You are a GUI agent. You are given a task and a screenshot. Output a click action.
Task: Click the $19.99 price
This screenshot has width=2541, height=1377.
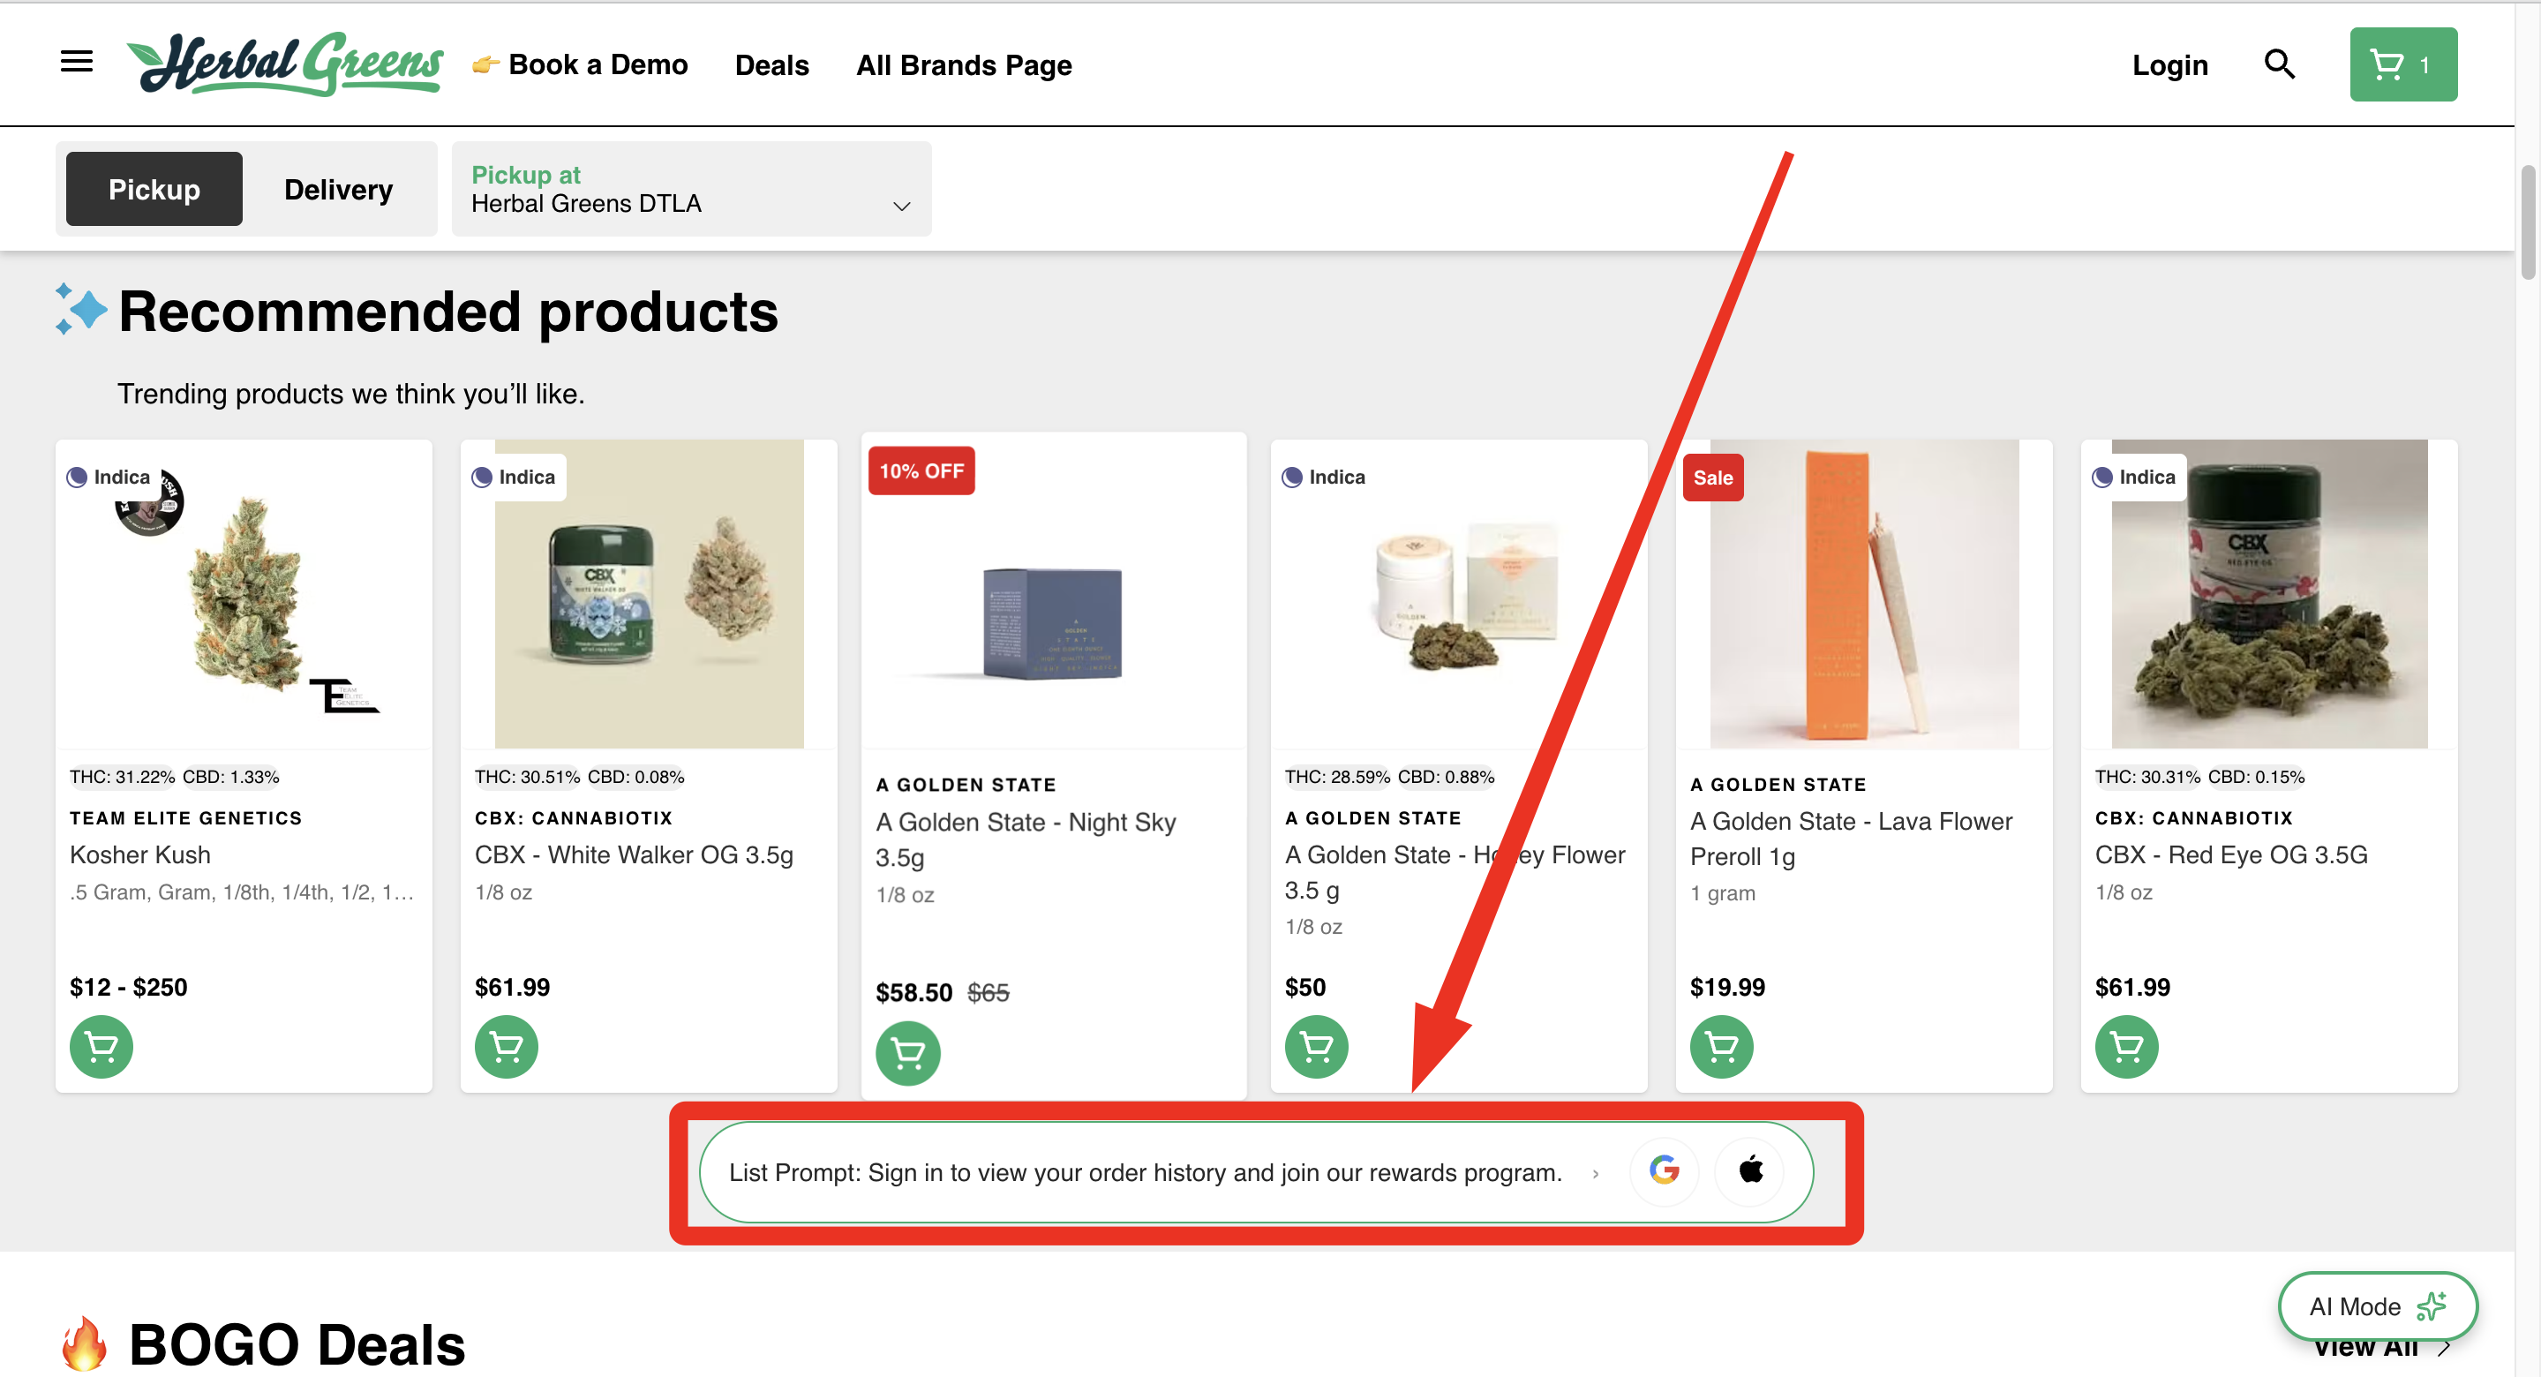coord(1727,988)
